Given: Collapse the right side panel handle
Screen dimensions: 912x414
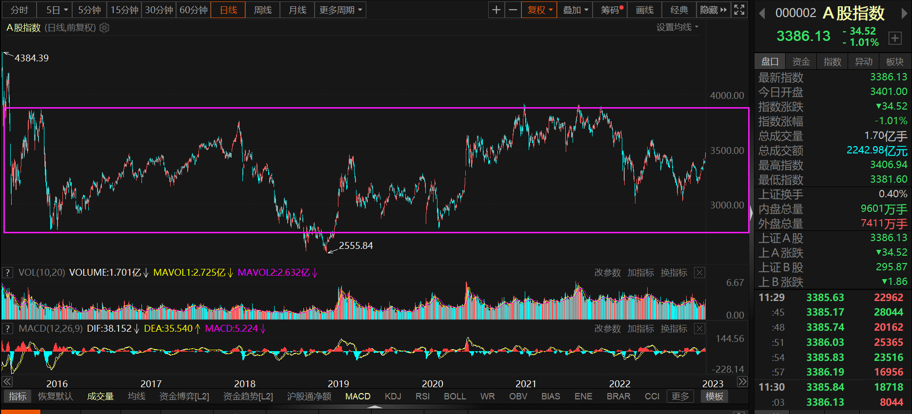Looking at the screenshot, I should click(x=752, y=212).
